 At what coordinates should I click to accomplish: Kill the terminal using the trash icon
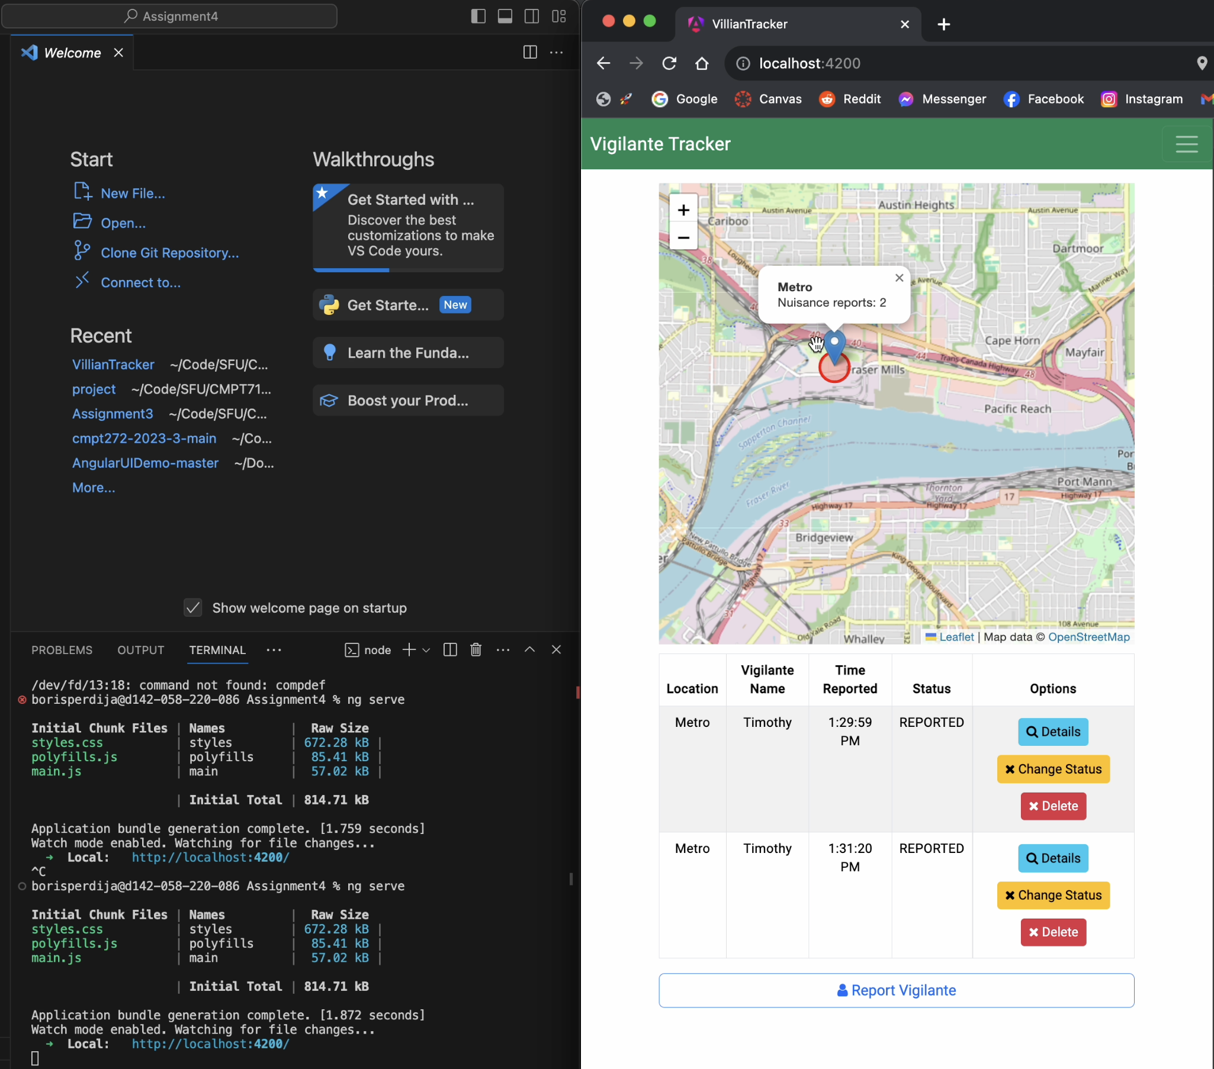(475, 650)
